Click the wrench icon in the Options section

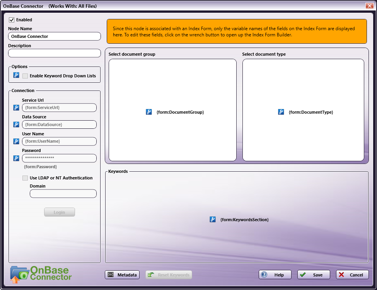click(15, 75)
